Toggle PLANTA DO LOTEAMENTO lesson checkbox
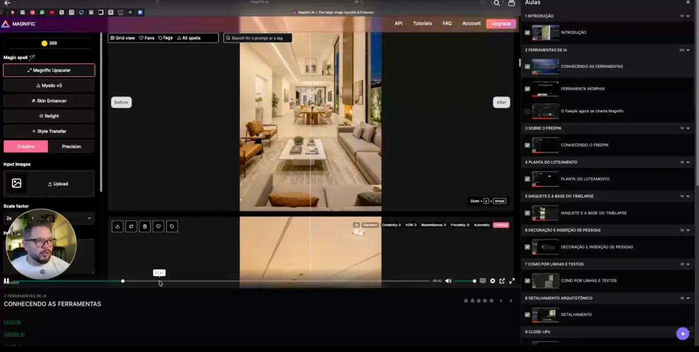The width and height of the screenshot is (699, 352). [x=527, y=179]
